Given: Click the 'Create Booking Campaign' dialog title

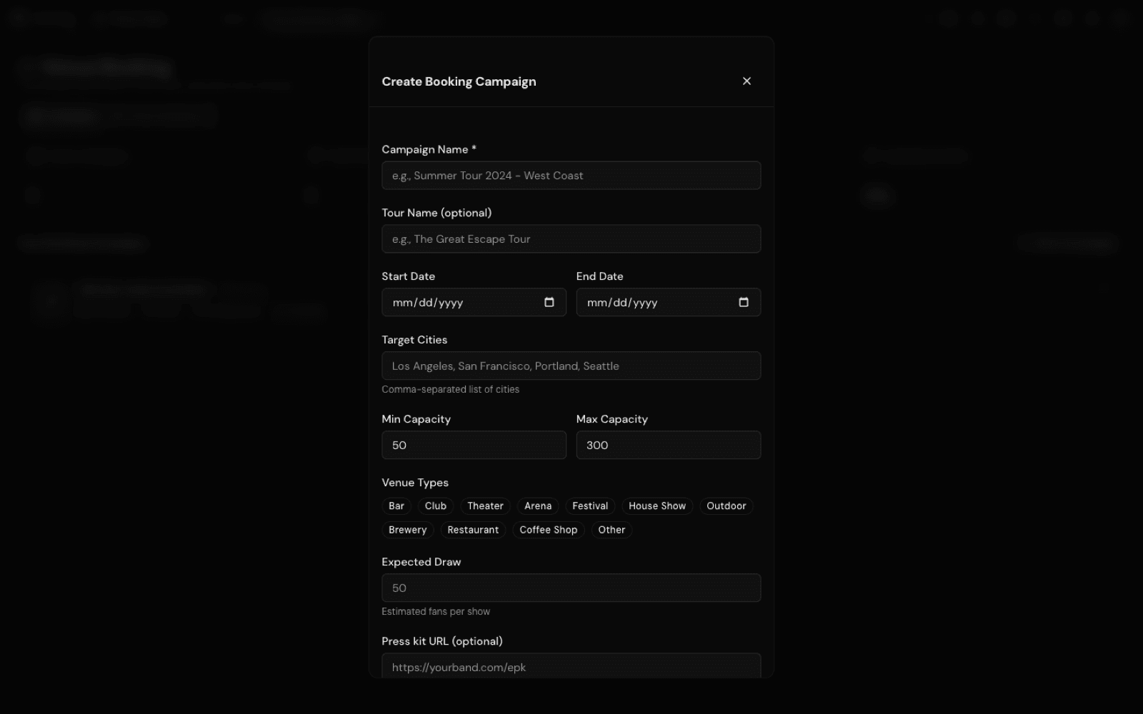Looking at the screenshot, I should [459, 81].
